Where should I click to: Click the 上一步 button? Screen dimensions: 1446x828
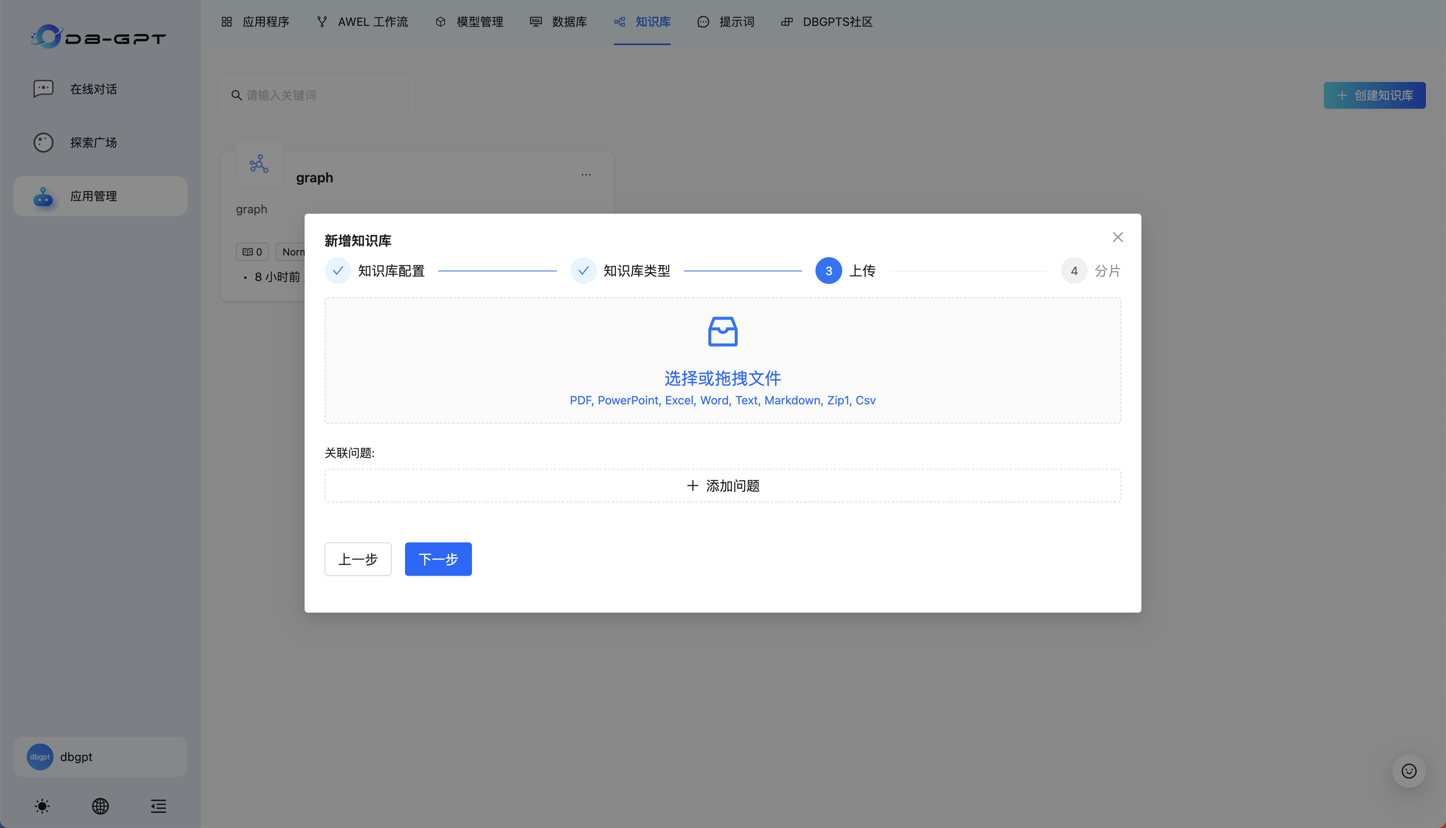358,559
